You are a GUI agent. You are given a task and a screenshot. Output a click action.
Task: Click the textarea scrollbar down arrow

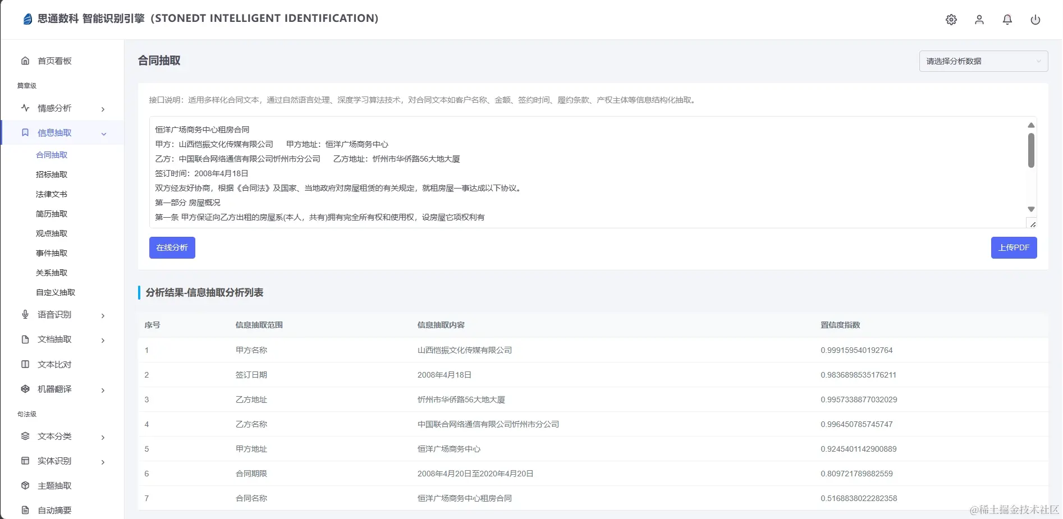(x=1031, y=209)
